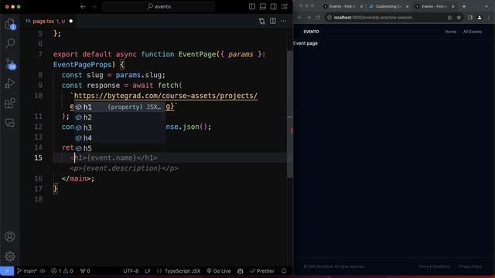Viewport: 495px width, 278px height.
Task: Switch to the Customizing browser tab
Action: [x=388, y=6]
